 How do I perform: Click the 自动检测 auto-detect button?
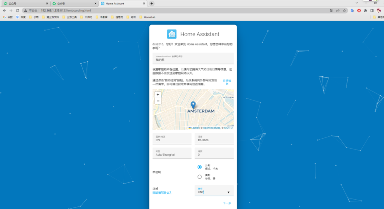tap(227, 82)
